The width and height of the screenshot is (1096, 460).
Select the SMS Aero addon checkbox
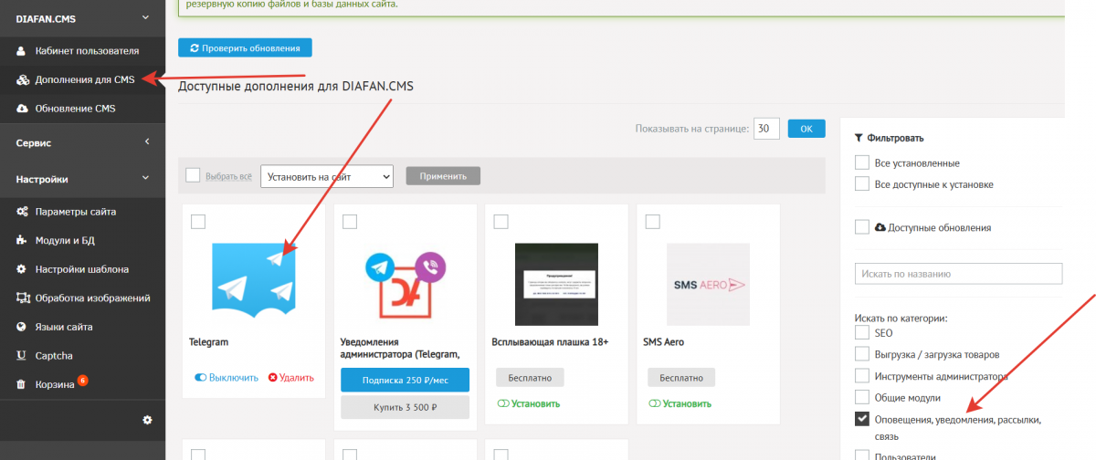(x=652, y=222)
